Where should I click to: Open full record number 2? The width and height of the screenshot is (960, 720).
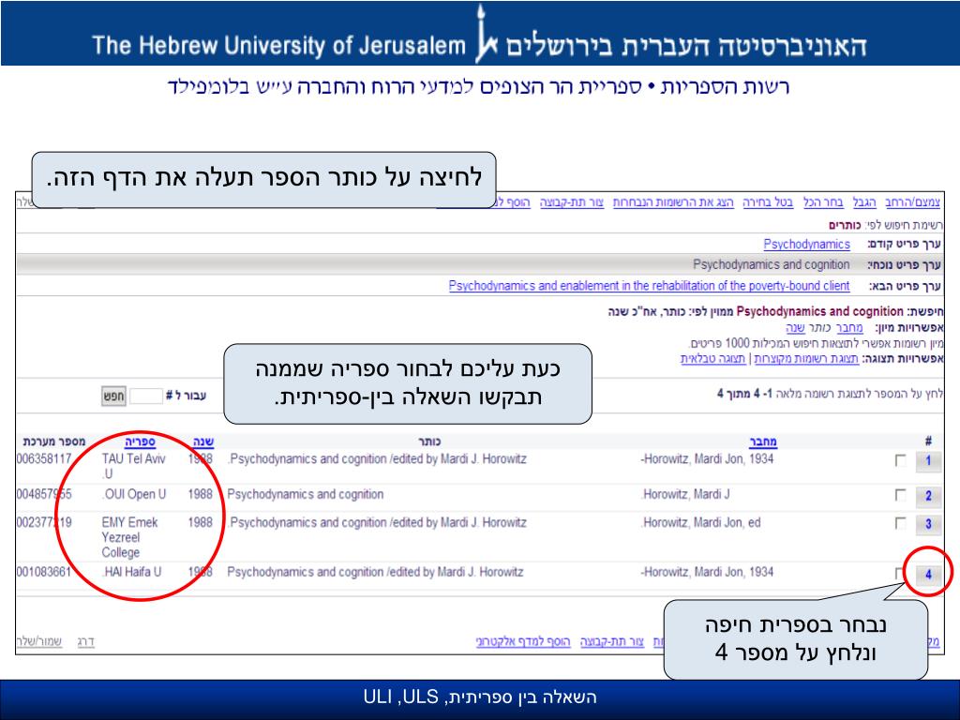(928, 496)
